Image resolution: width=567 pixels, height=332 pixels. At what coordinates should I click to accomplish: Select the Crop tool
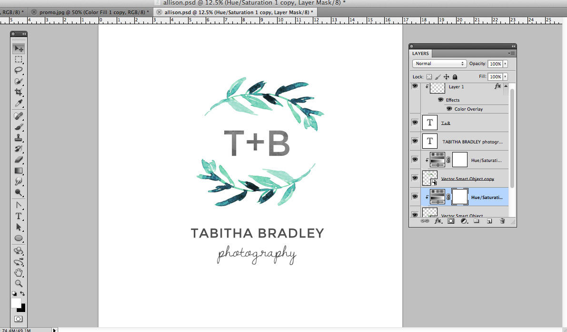point(19,92)
